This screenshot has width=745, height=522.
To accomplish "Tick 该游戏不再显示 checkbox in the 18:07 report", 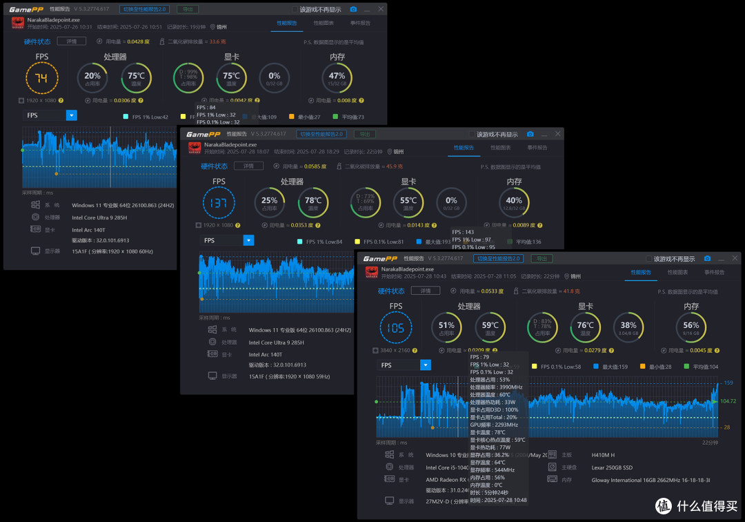I will [x=472, y=135].
